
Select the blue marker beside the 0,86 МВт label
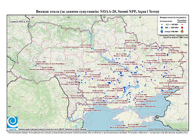click(84, 112)
